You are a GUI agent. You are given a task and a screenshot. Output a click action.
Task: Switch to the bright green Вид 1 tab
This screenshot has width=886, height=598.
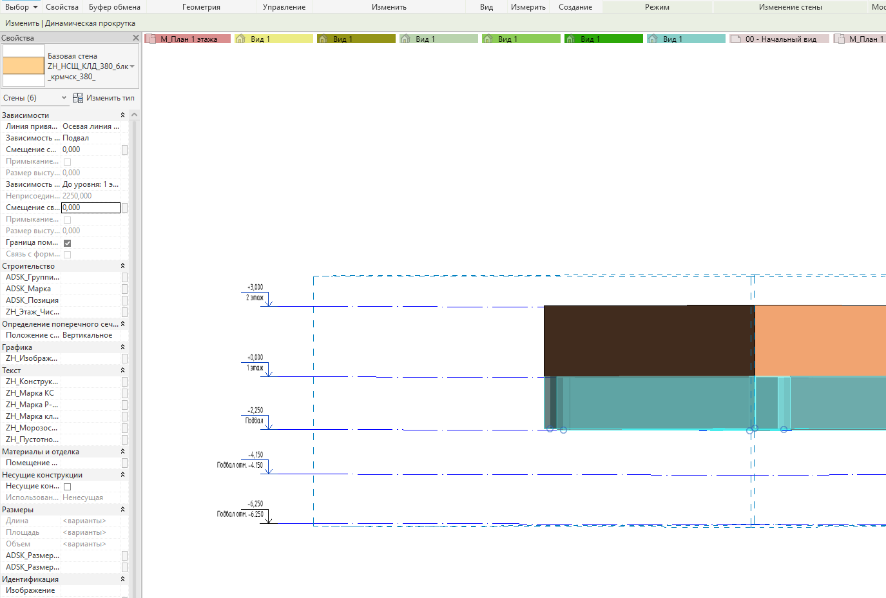[603, 39]
